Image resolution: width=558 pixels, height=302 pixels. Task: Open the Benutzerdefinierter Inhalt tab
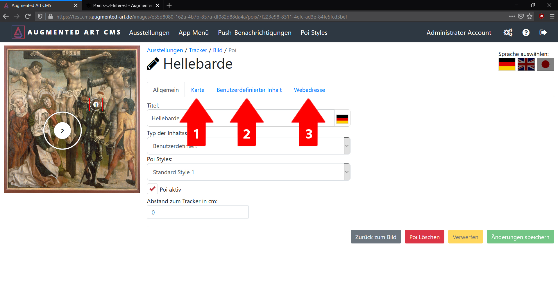(x=249, y=90)
